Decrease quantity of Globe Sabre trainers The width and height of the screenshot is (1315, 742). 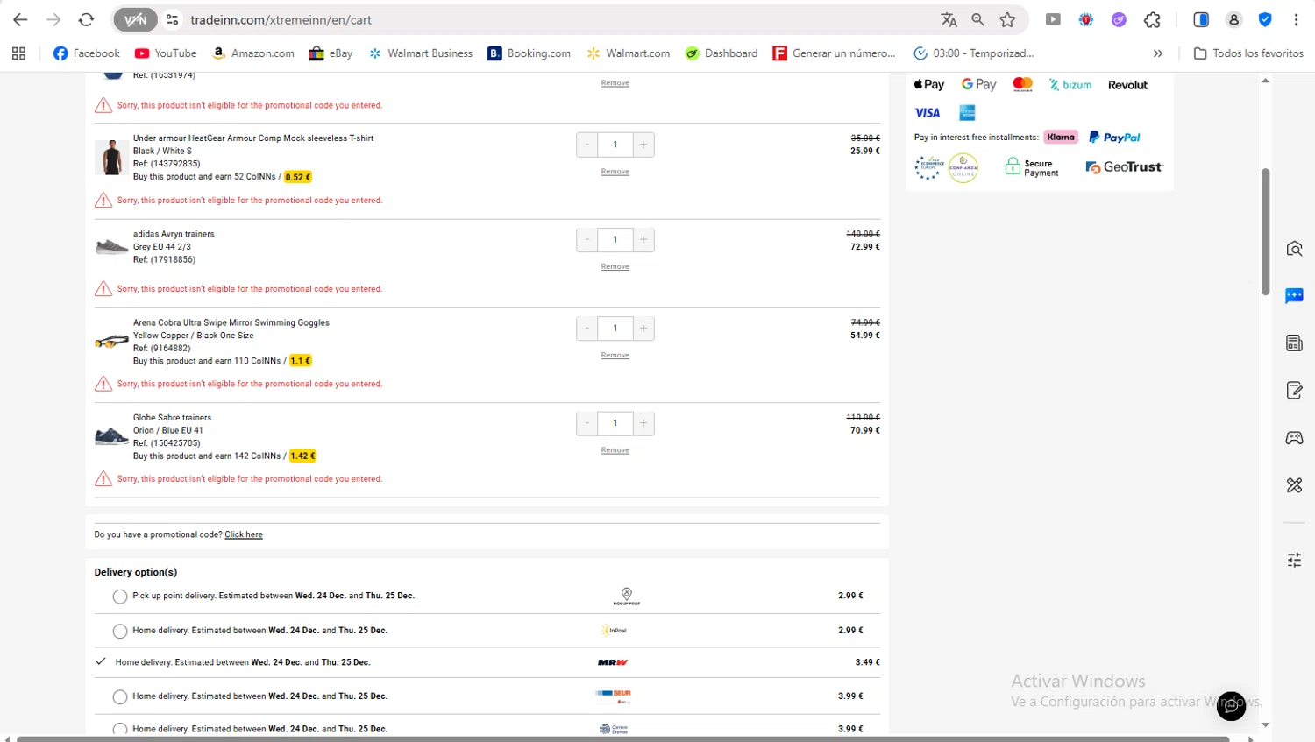tap(587, 424)
